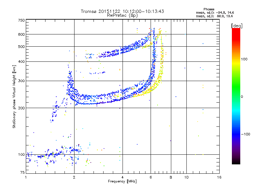Click the '600' height axis tick label
The height and width of the screenshot is (193, 258).
(x=21, y=34)
